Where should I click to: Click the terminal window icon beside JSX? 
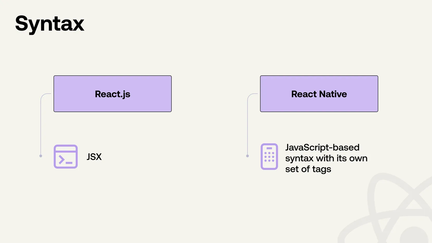[66, 157]
